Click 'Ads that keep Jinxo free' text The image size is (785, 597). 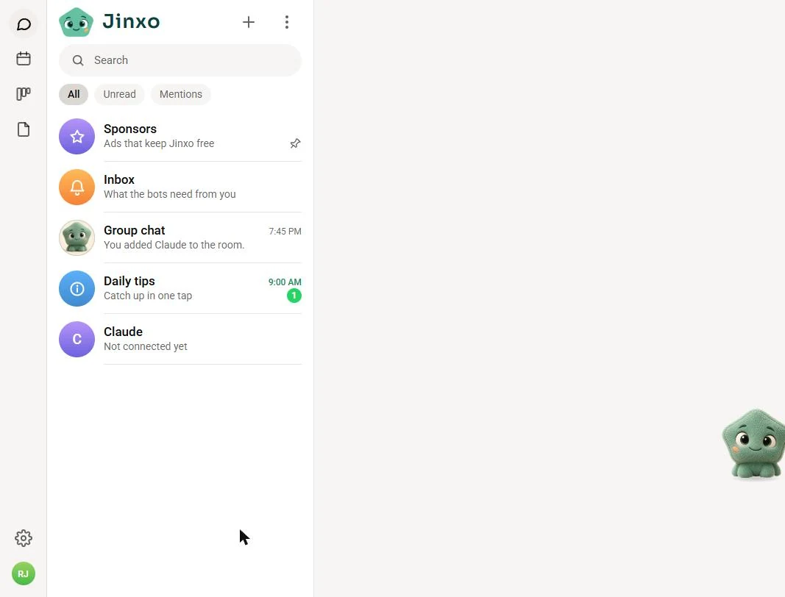159,143
